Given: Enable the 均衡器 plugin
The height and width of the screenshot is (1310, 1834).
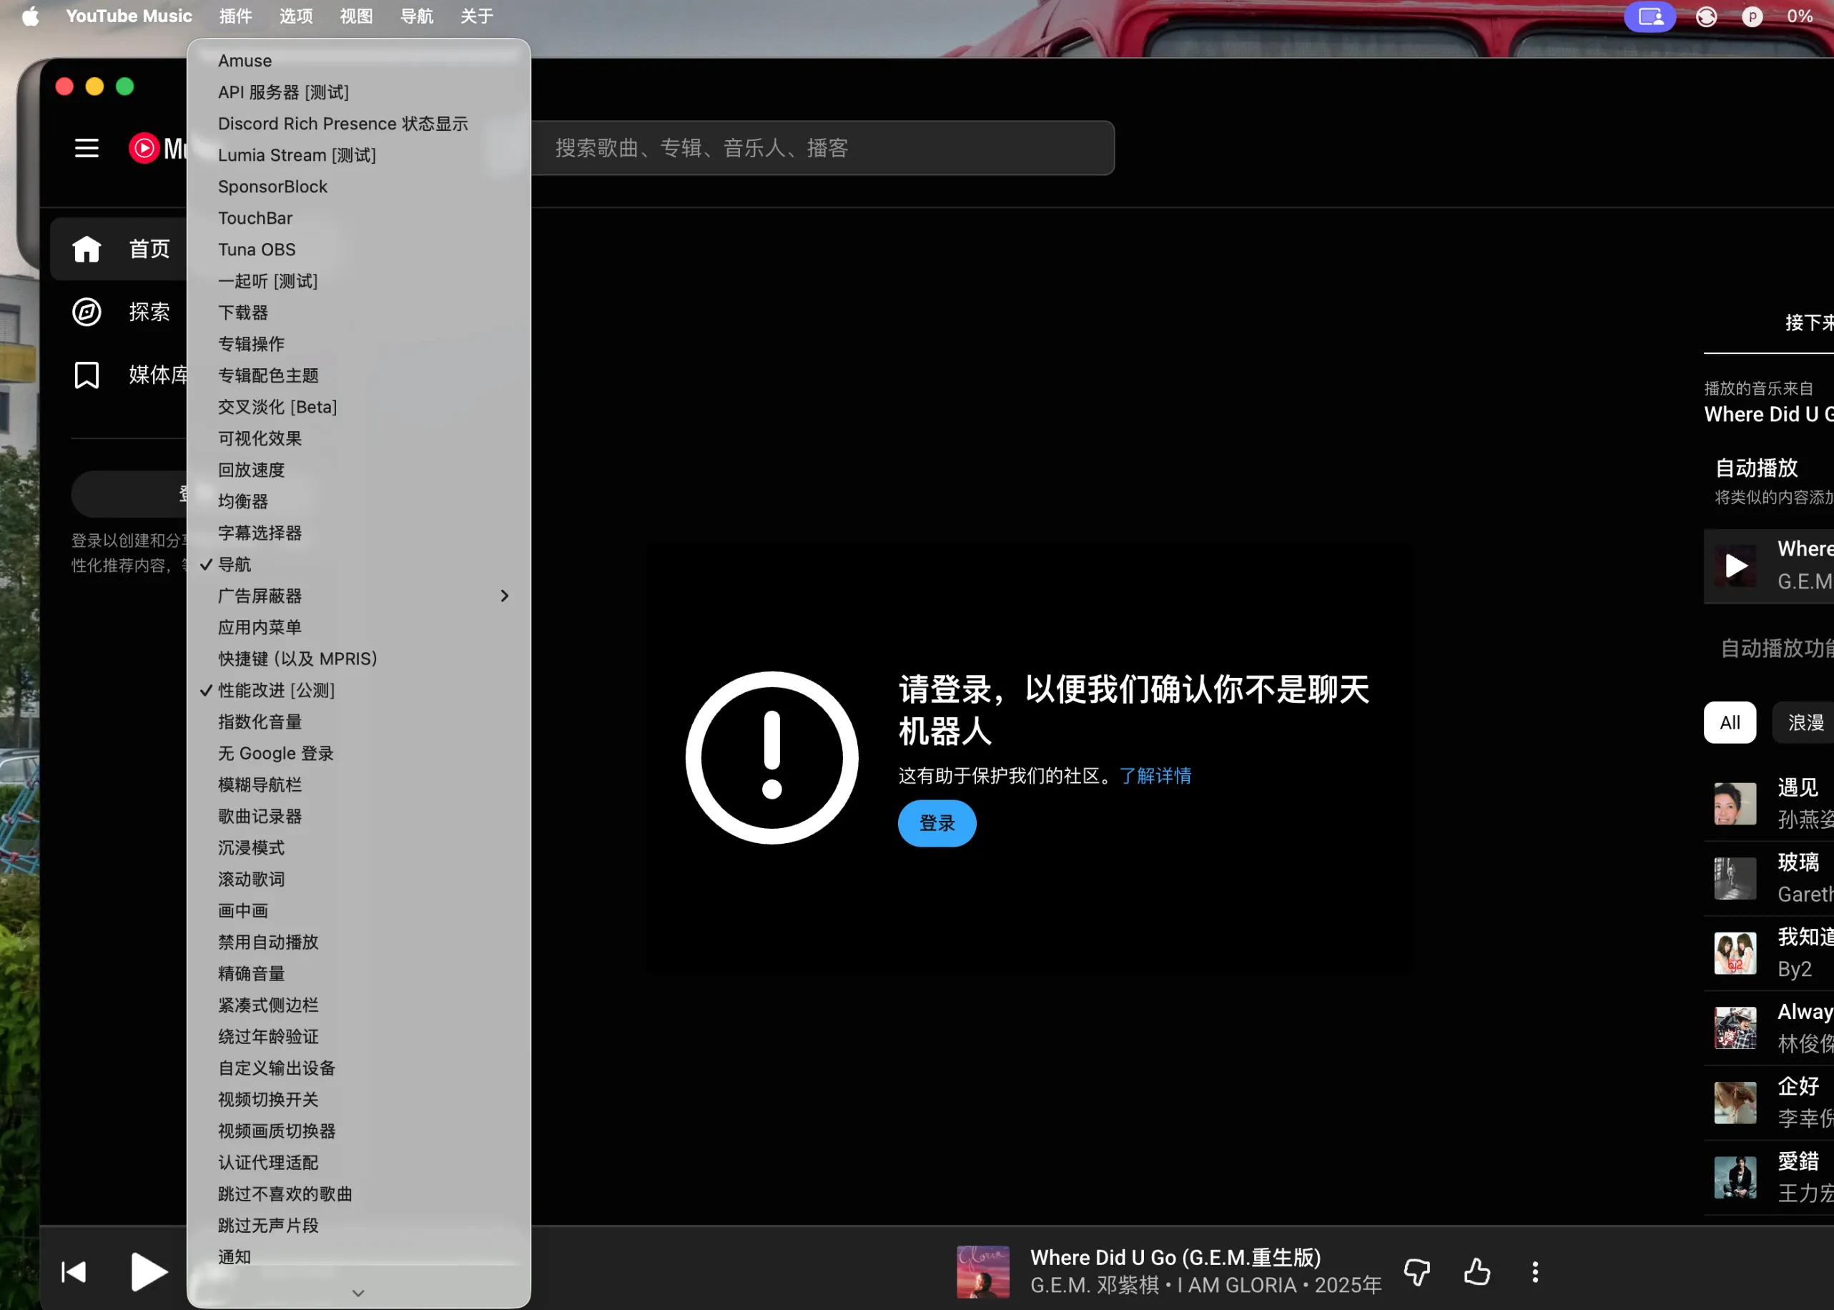Looking at the screenshot, I should tap(358, 502).
